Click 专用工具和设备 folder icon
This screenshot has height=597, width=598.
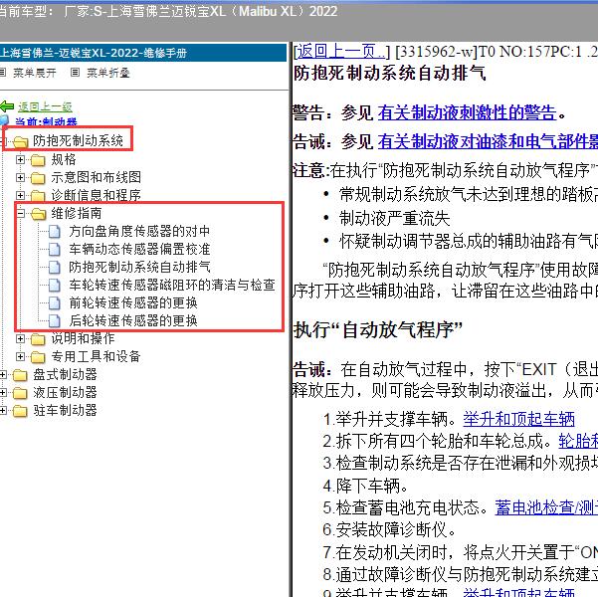tap(38, 357)
